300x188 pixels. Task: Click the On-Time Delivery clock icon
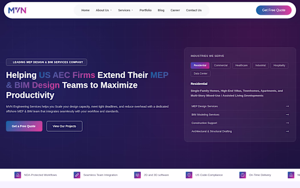(243, 175)
